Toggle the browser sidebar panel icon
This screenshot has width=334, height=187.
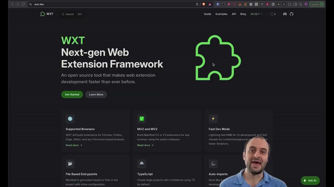tap(295, 4)
